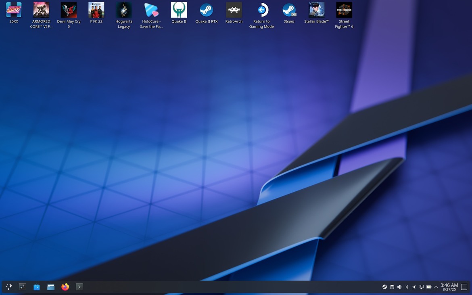This screenshot has height=295, width=472.
Task: Click the Hogwarts Legacy desktop icon
Action: pyautogui.click(x=124, y=10)
